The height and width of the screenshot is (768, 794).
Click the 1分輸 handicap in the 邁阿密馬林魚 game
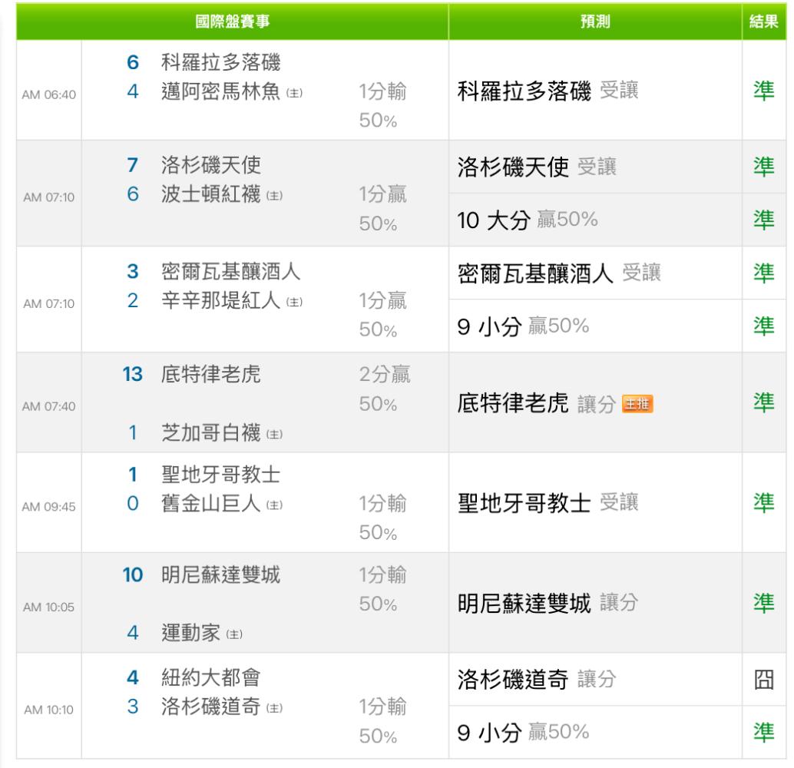coord(382,91)
